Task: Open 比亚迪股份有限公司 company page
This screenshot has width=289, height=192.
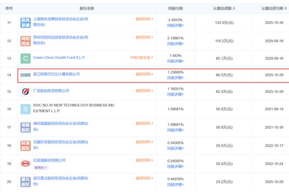Action: click(49, 160)
